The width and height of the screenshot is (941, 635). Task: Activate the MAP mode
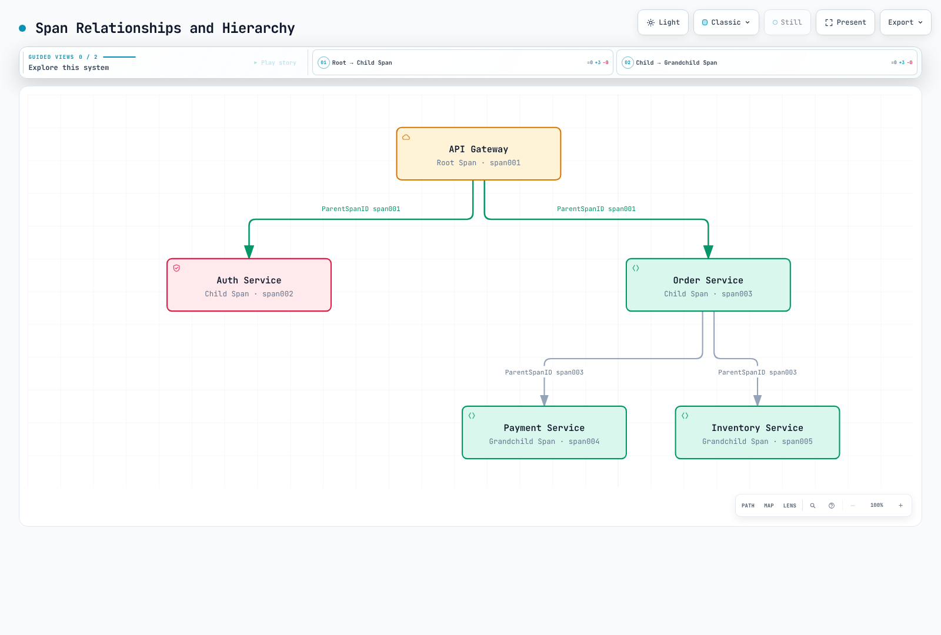769,506
